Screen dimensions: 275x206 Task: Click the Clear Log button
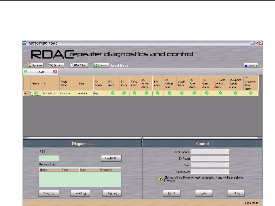[112, 193]
